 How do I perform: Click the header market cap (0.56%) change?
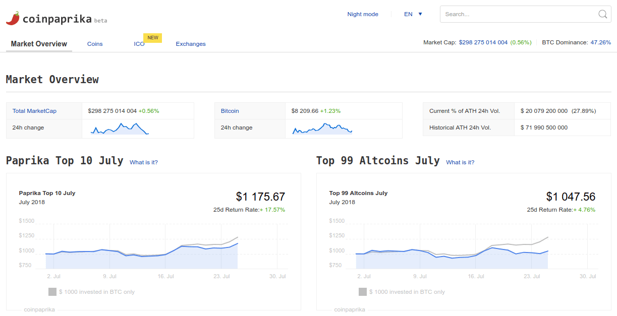521,42
